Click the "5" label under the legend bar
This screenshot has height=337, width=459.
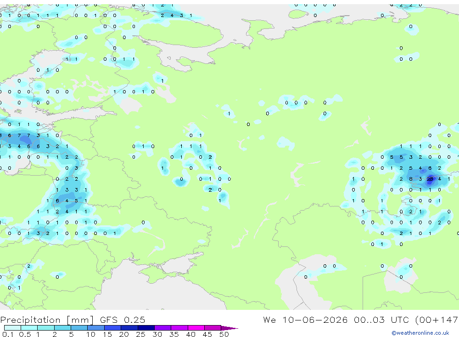coord(71,334)
